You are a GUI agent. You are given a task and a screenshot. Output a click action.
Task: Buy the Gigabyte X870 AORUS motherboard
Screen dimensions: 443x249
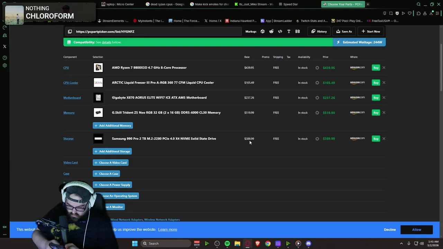coord(376,98)
